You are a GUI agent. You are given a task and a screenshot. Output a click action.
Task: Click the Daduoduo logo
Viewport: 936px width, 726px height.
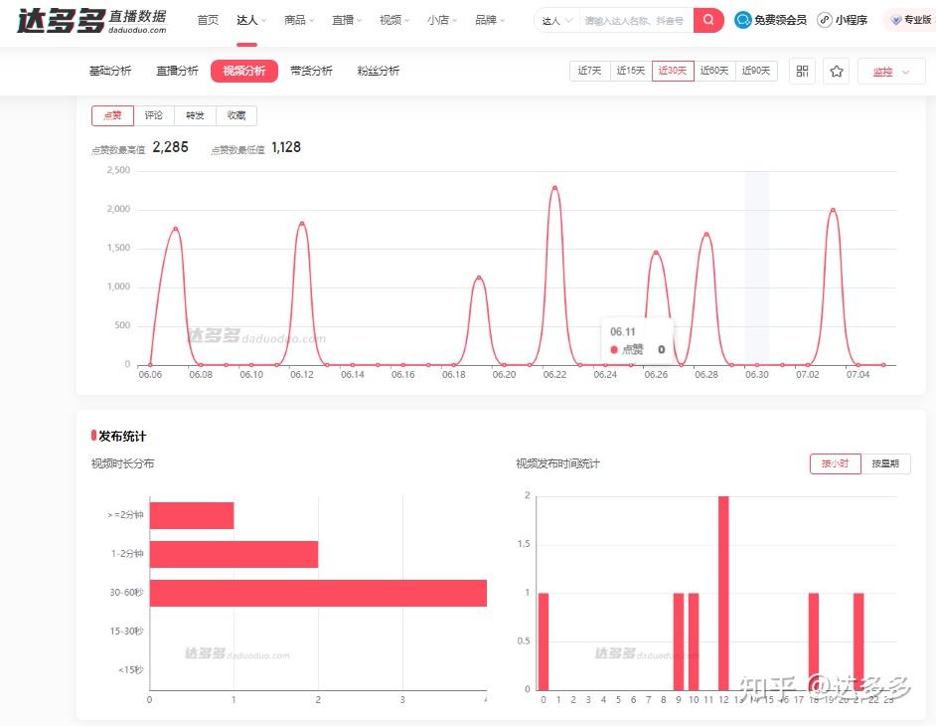[x=91, y=21]
